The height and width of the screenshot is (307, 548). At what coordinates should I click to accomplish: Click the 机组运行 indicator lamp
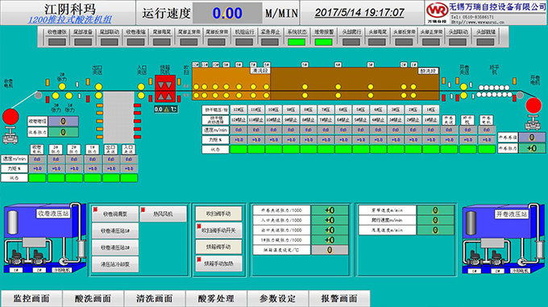coord(244,42)
